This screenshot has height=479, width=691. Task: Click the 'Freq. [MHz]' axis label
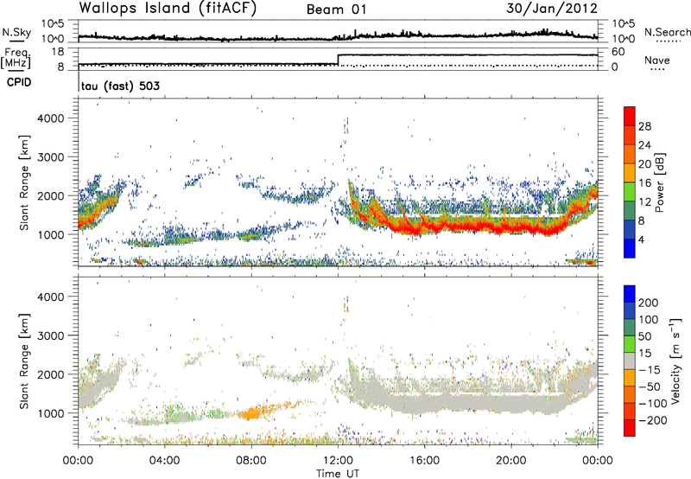tap(16, 58)
